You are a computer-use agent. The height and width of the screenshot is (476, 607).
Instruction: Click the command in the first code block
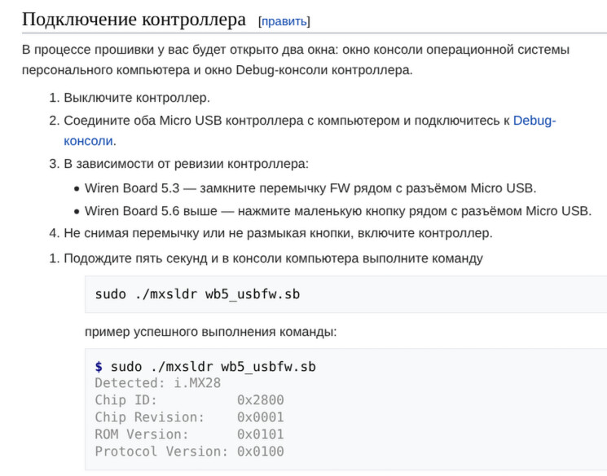pos(197,293)
